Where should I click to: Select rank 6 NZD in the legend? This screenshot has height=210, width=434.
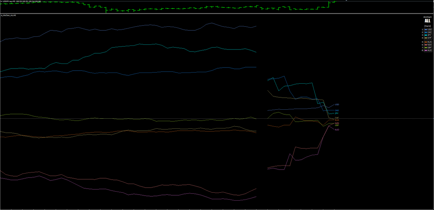coord(428,45)
